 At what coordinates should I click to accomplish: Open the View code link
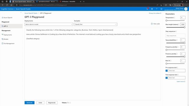pyautogui.click(x=155, y=24)
